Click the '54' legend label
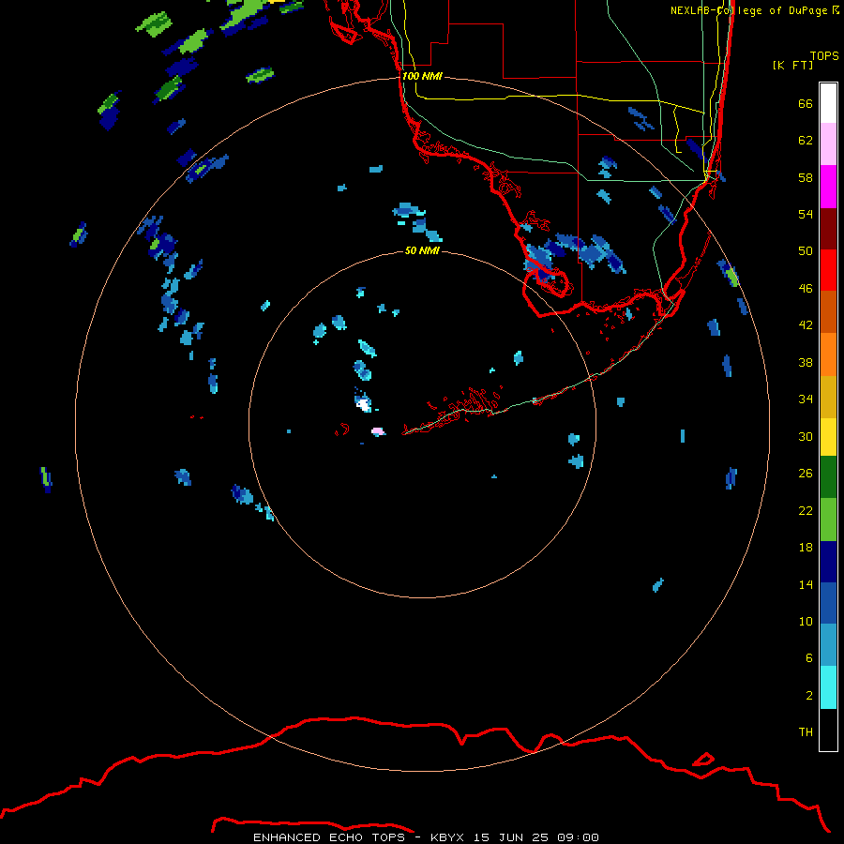 [806, 214]
